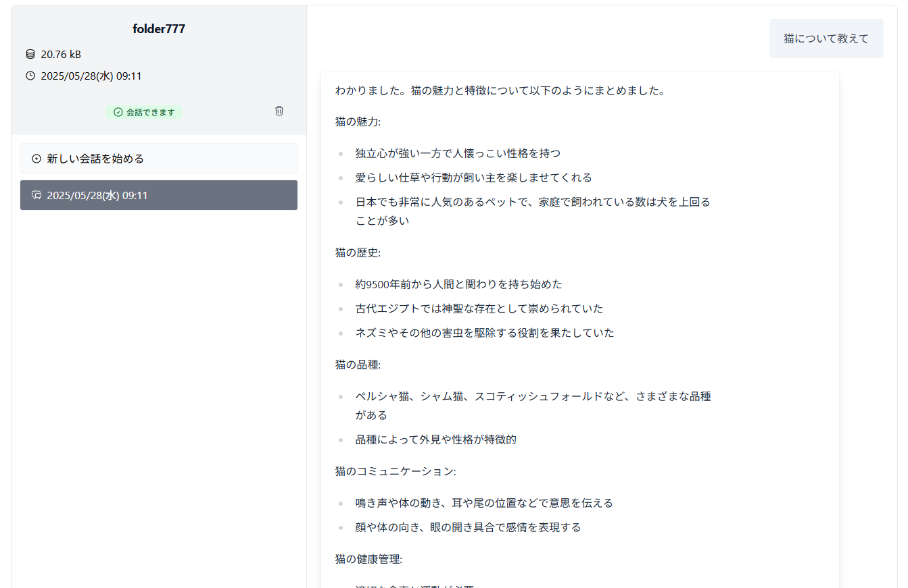Viewport: 908px width, 588px height.
Task: Click the plus icon beside 新しい会話を始める
Action: [37, 159]
